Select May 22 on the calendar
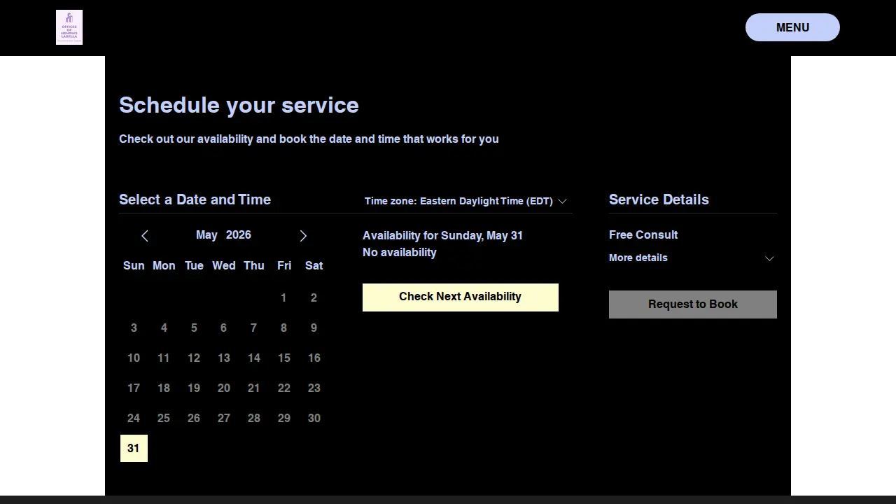This screenshot has width=896, height=504. (283, 388)
